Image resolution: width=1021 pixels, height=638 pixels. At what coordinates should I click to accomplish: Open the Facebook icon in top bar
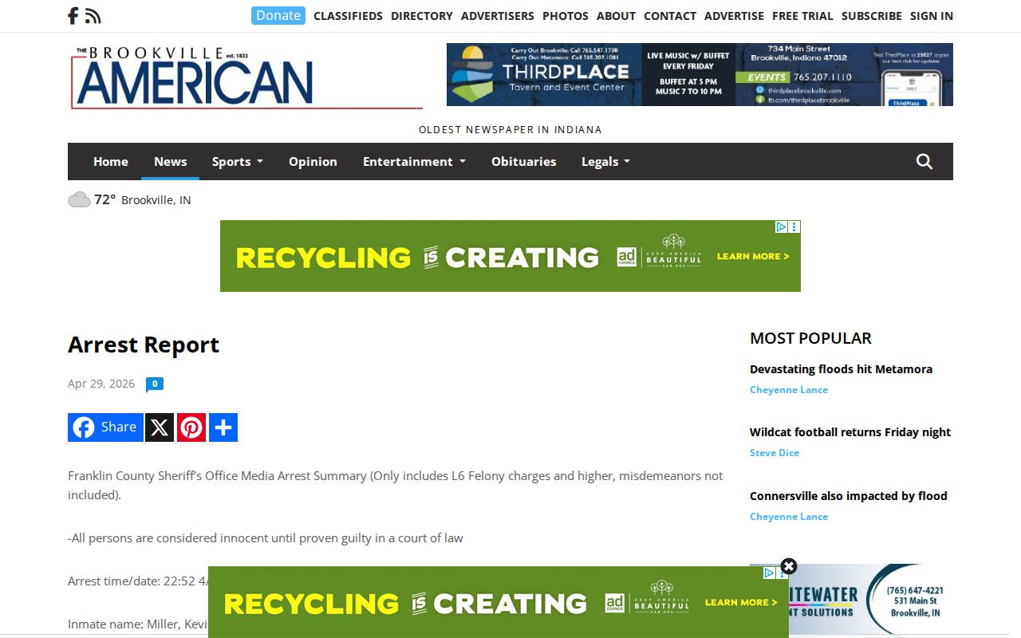point(73,16)
